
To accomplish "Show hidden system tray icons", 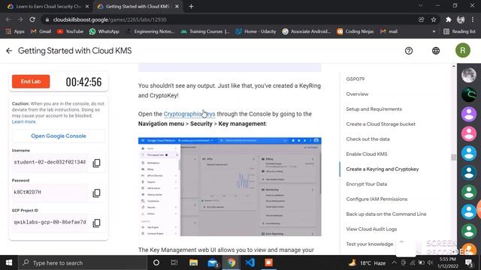I will coord(394,262).
